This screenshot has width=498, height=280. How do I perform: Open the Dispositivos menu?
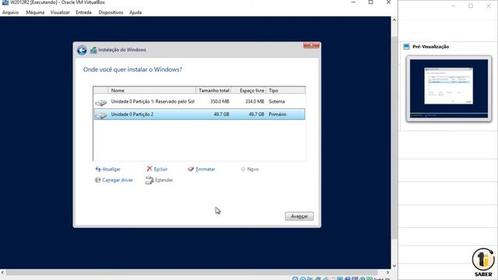110,12
